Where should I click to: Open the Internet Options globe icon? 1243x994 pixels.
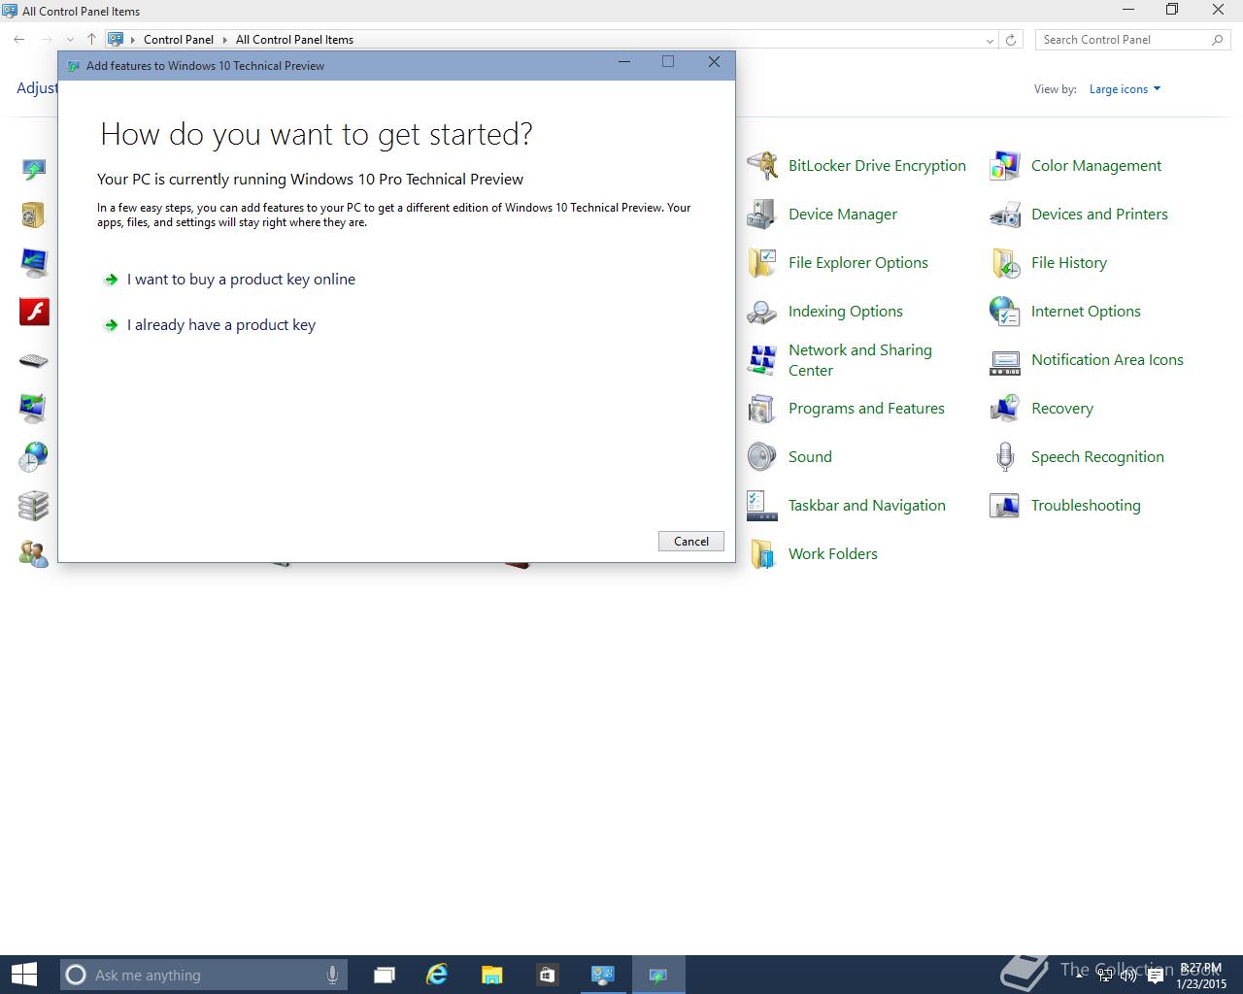click(1005, 312)
